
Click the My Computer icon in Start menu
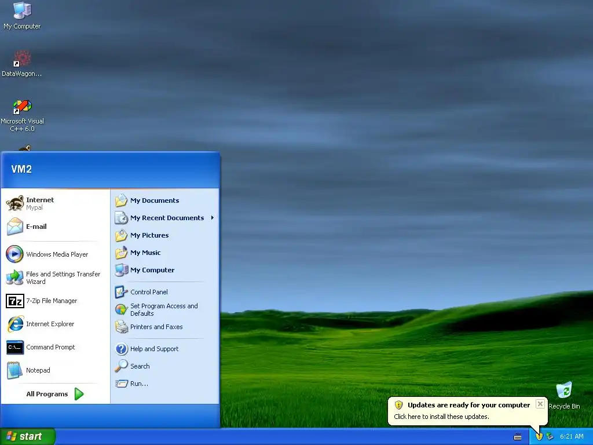pos(122,270)
